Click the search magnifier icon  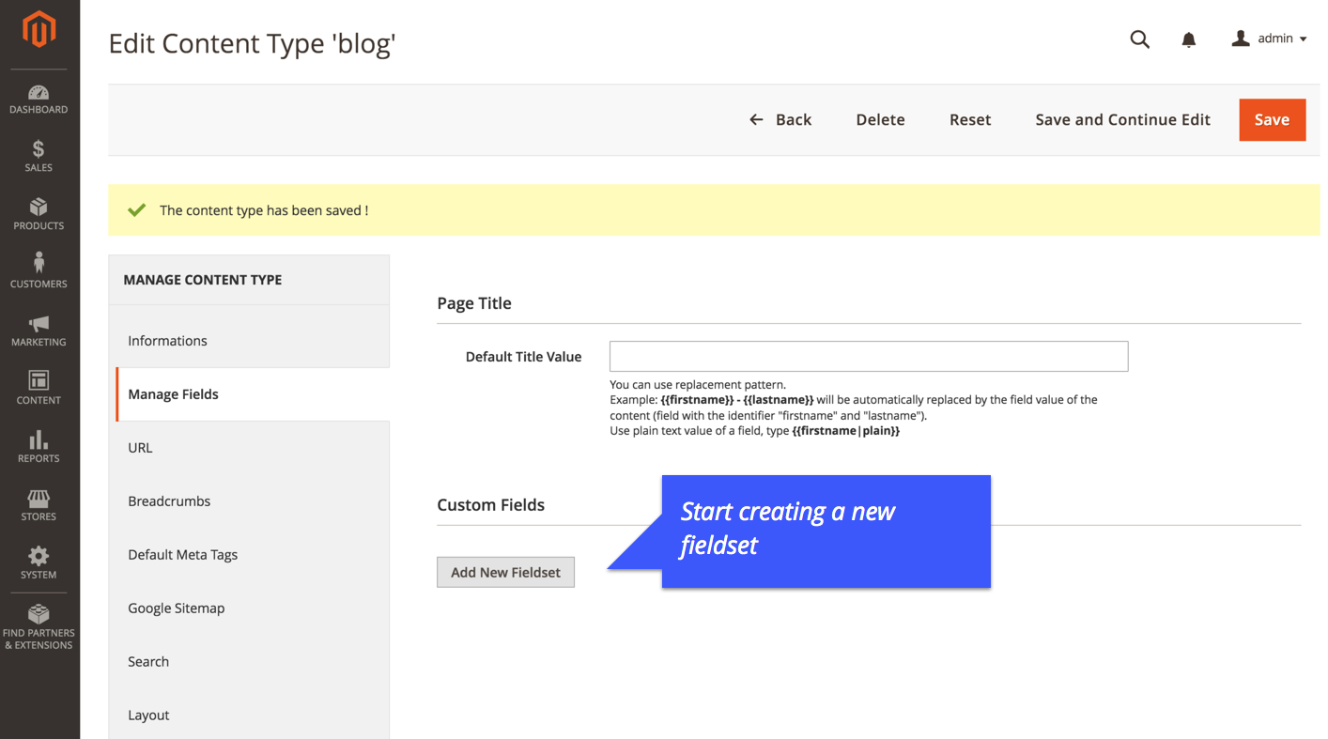[1140, 39]
